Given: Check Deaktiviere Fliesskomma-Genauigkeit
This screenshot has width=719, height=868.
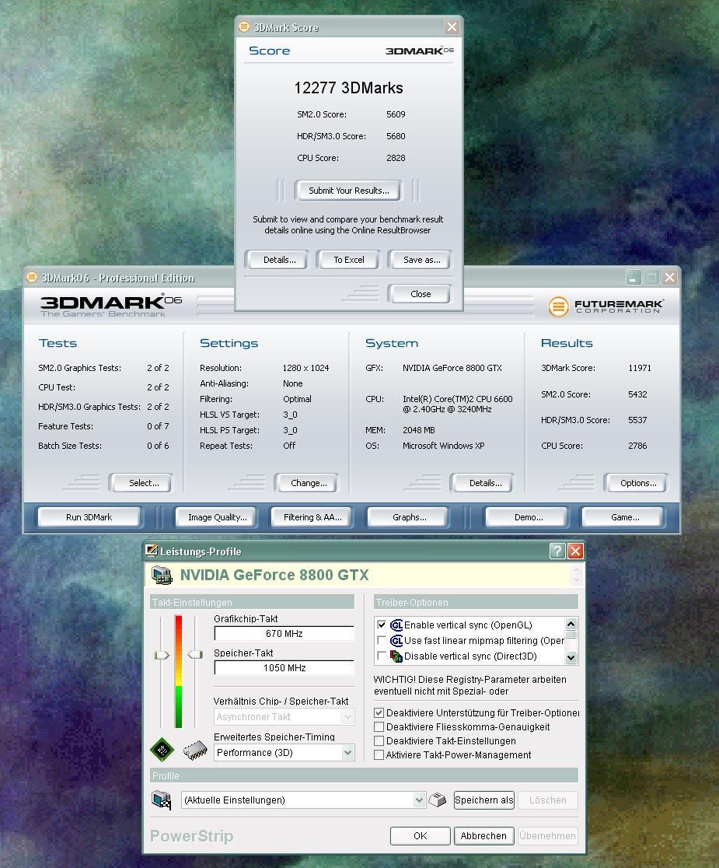Looking at the screenshot, I should [x=379, y=727].
